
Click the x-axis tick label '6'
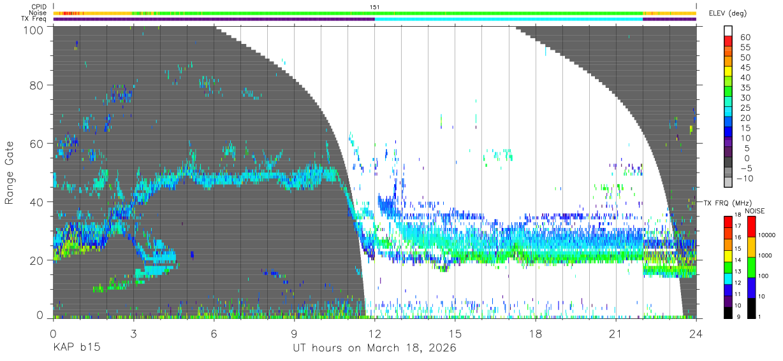[x=214, y=333]
